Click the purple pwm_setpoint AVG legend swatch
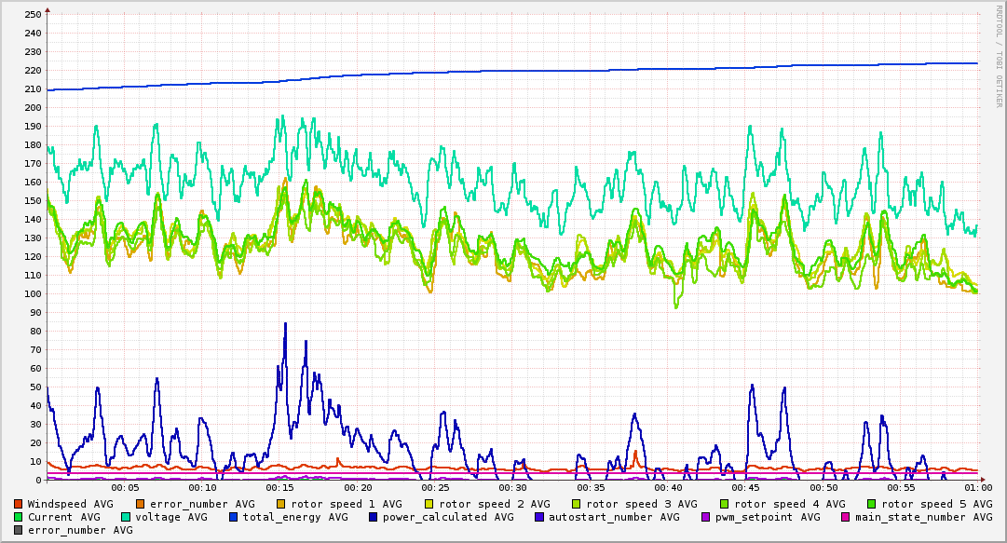1007x543 pixels. 705,517
